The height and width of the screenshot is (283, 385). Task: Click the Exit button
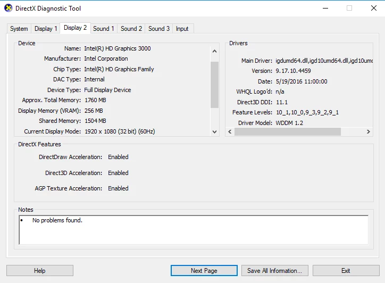[346, 270]
